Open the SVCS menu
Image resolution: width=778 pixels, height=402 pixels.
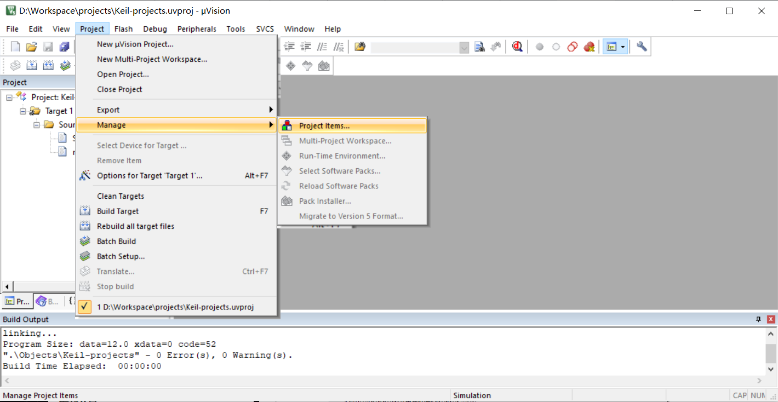265,29
